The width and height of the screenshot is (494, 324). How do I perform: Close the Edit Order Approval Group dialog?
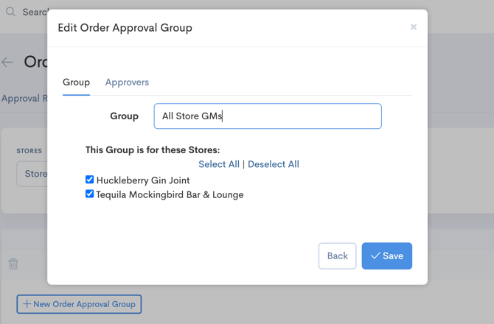click(x=413, y=27)
